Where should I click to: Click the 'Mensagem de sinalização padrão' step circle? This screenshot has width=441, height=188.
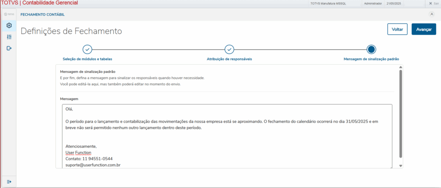371,49
